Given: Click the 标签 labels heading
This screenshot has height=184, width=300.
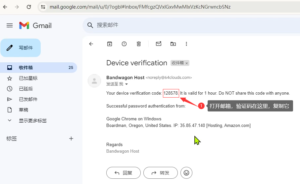Looking at the screenshot, I should coord(12,138).
